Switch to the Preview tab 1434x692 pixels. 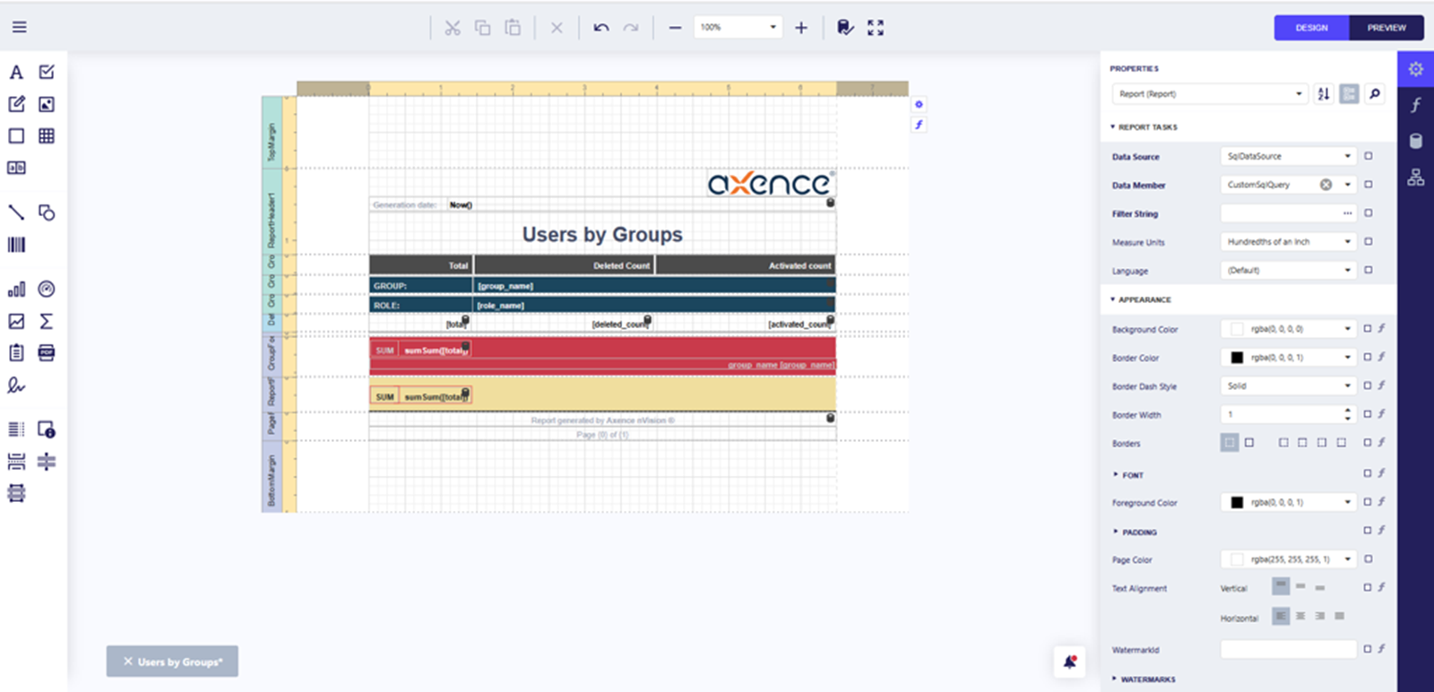1386,28
